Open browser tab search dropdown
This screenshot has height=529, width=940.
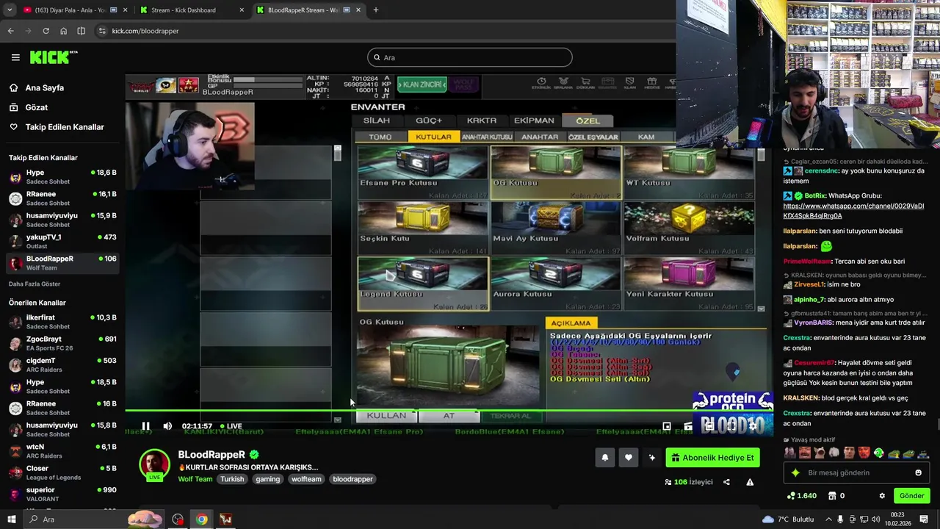10,10
